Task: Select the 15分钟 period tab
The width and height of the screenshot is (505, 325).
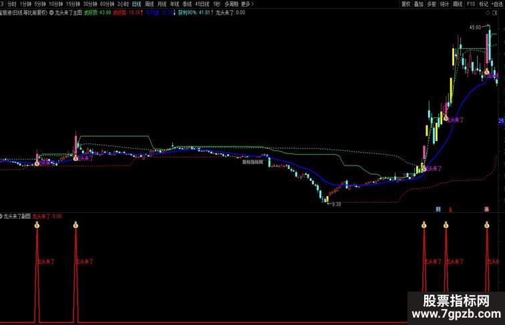Action: tap(73, 4)
